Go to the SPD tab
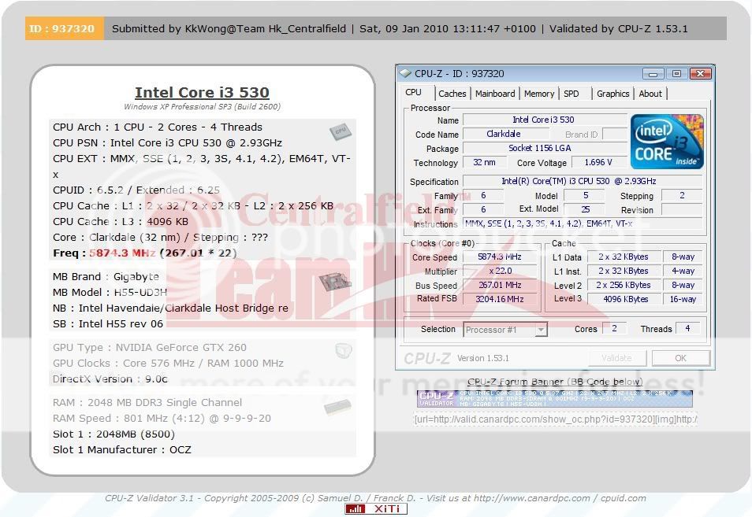The width and height of the screenshot is (752, 517). click(x=571, y=94)
